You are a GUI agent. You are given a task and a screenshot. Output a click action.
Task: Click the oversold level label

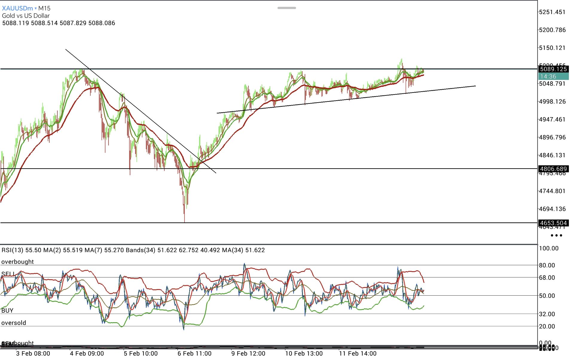click(14, 323)
